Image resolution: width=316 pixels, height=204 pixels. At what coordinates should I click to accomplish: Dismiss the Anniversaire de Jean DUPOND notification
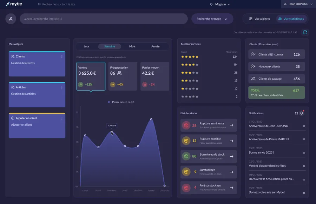click(x=304, y=126)
